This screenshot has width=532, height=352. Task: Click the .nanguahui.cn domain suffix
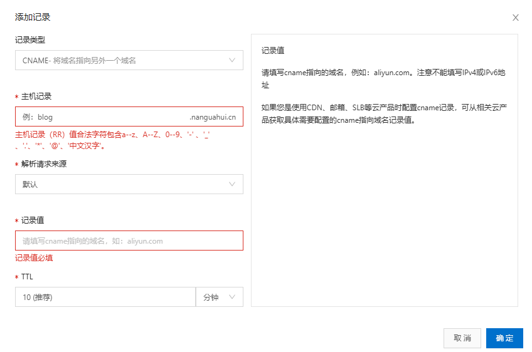(213, 117)
